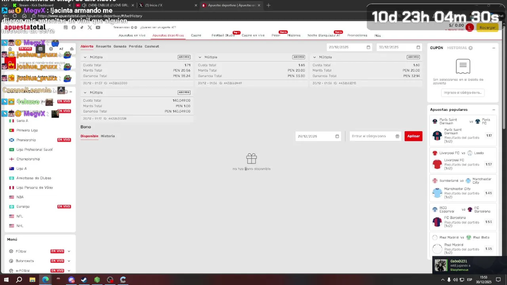This screenshot has width=507, height=285.
Task: Click the red L profile avatar
Action: click(470, 27)
